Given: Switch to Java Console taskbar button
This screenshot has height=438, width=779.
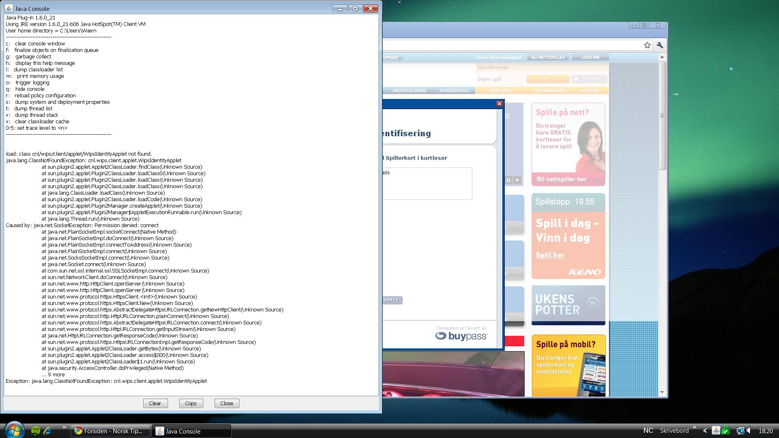Looking at the screenshot, I should pos(192,431).
